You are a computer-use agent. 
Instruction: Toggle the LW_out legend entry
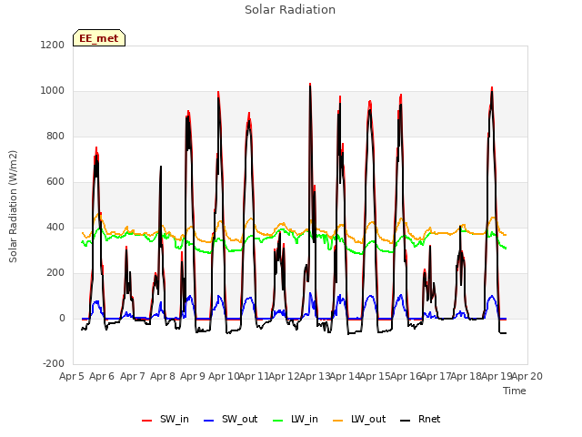359,420
